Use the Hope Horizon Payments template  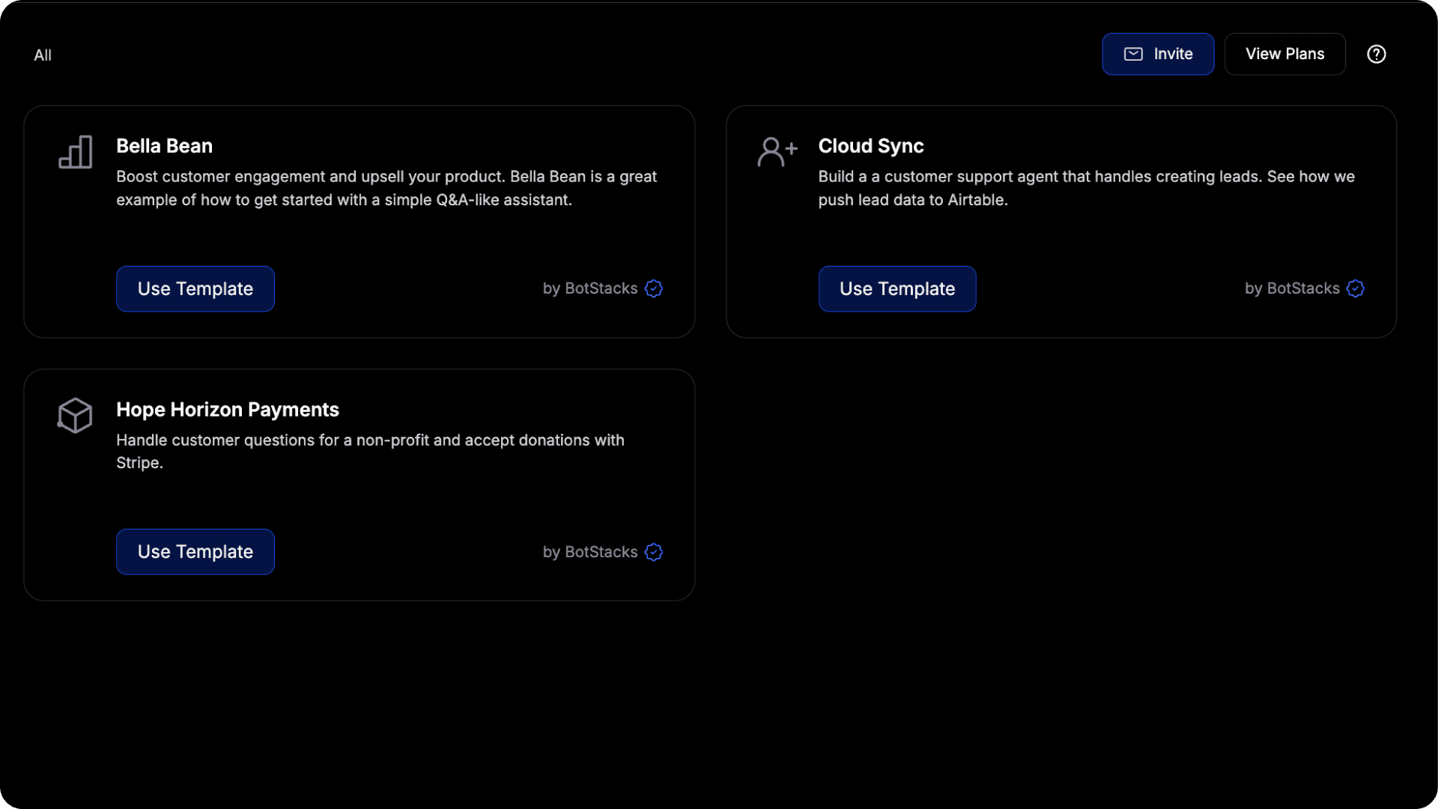pos(195,552)
